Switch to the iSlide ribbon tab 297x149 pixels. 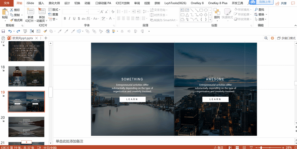30,3
